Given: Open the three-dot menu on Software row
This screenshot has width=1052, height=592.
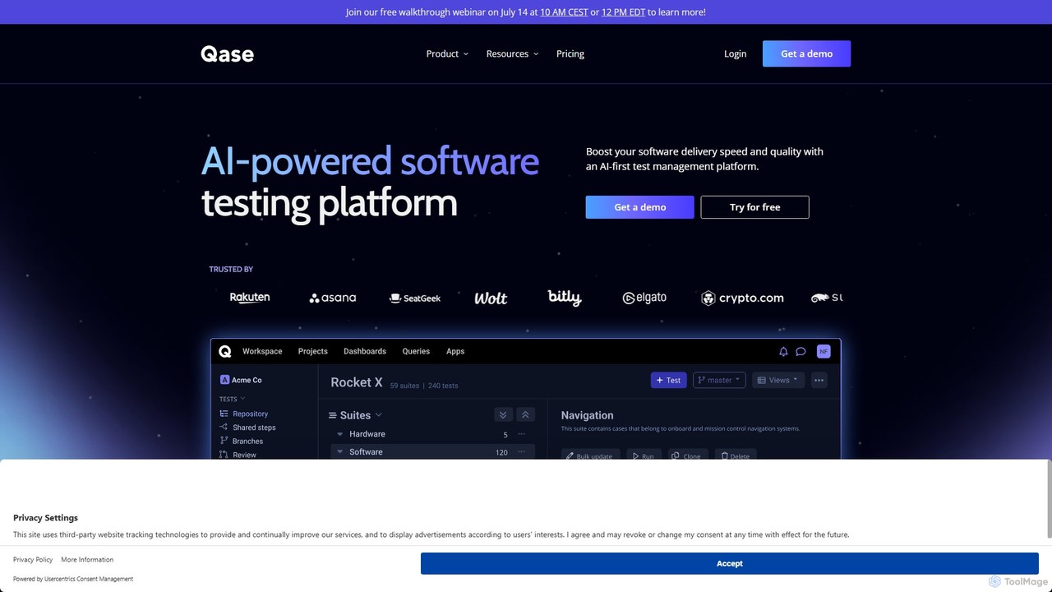Looking at the screenshot, I should [x=521, y=452].
